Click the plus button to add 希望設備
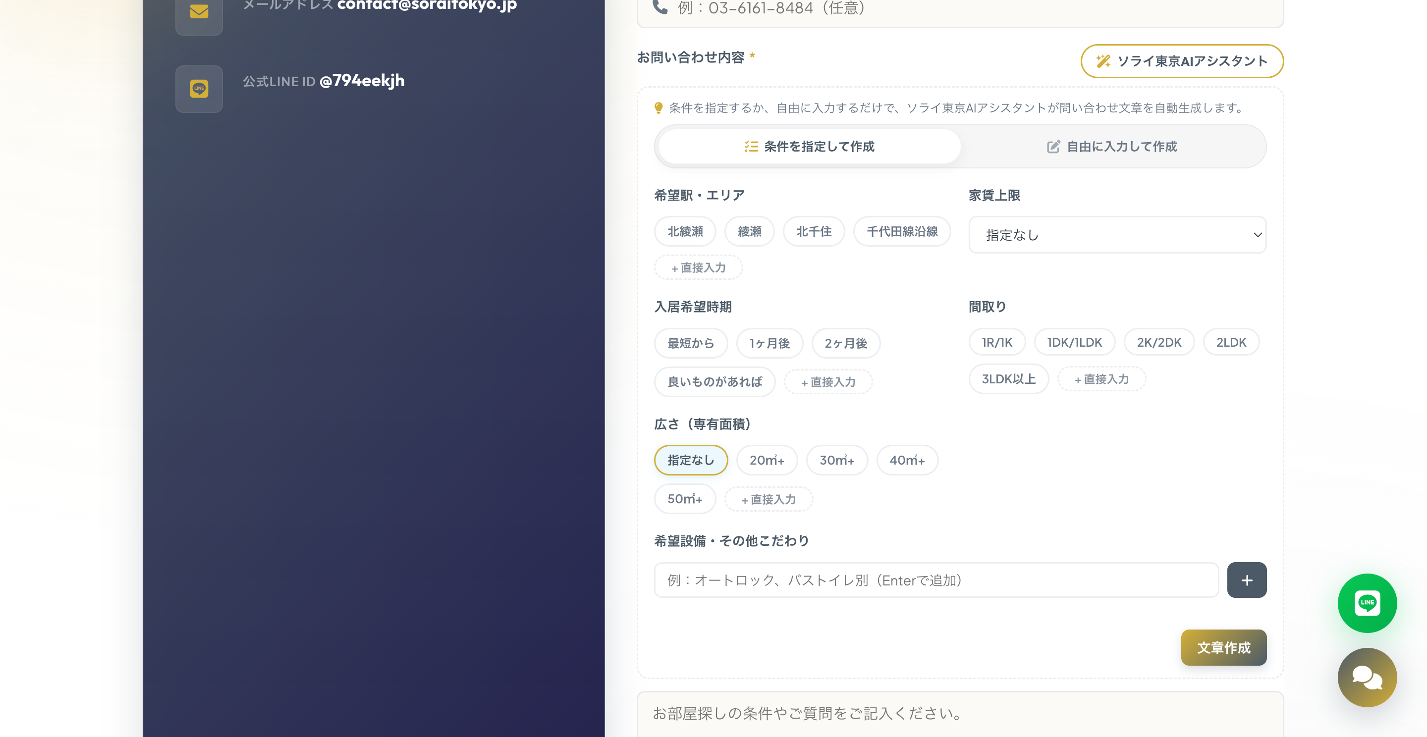The width and height of the screenshot is (1427, 737). pyautogui.click(x=1247, y=580)
